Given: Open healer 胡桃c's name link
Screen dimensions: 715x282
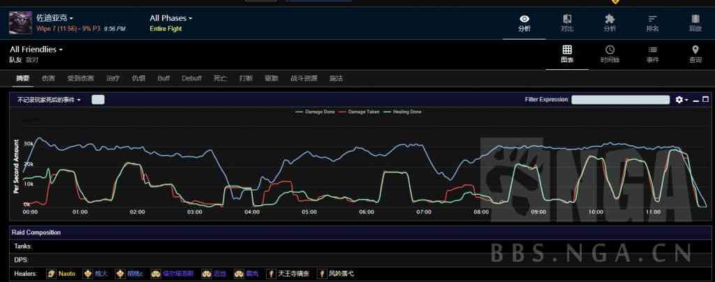Looking at the screenshot, I should (135, 274).
